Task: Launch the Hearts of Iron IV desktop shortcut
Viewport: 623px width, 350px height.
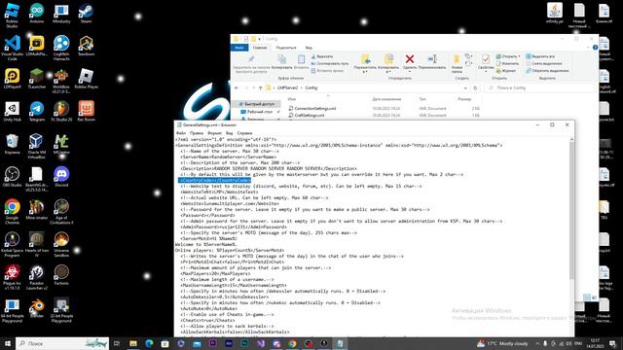Action: click(x=37, y=244)
